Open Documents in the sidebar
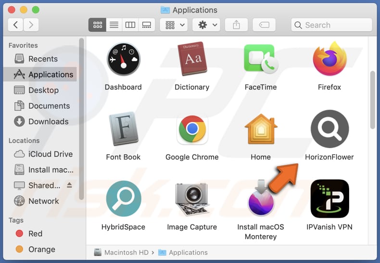Viewport: 380px width, 263px height. pyautogui.click(x=40, y=106)
